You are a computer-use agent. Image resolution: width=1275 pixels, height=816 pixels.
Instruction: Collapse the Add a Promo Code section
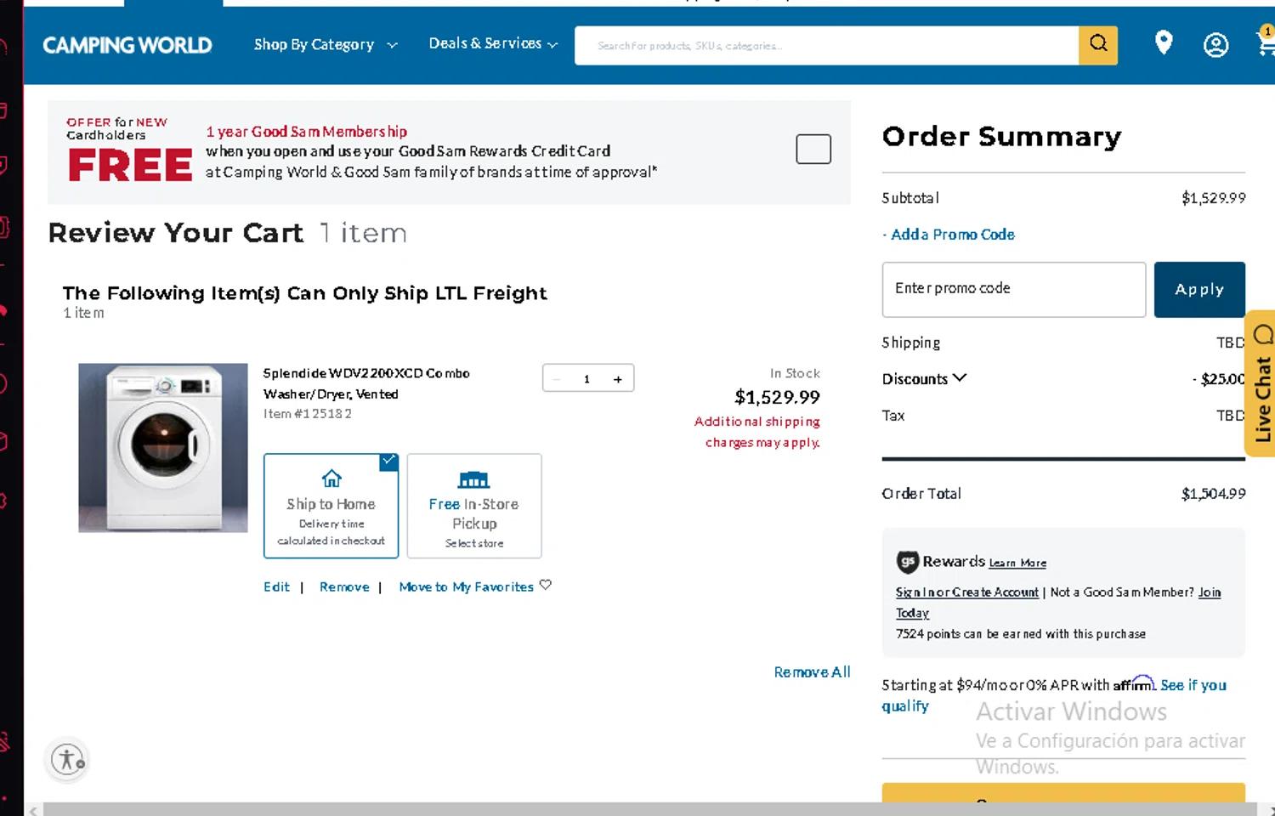[x=949, y=235]
